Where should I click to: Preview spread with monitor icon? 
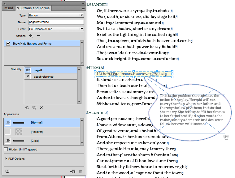click(x=7, y=171)
